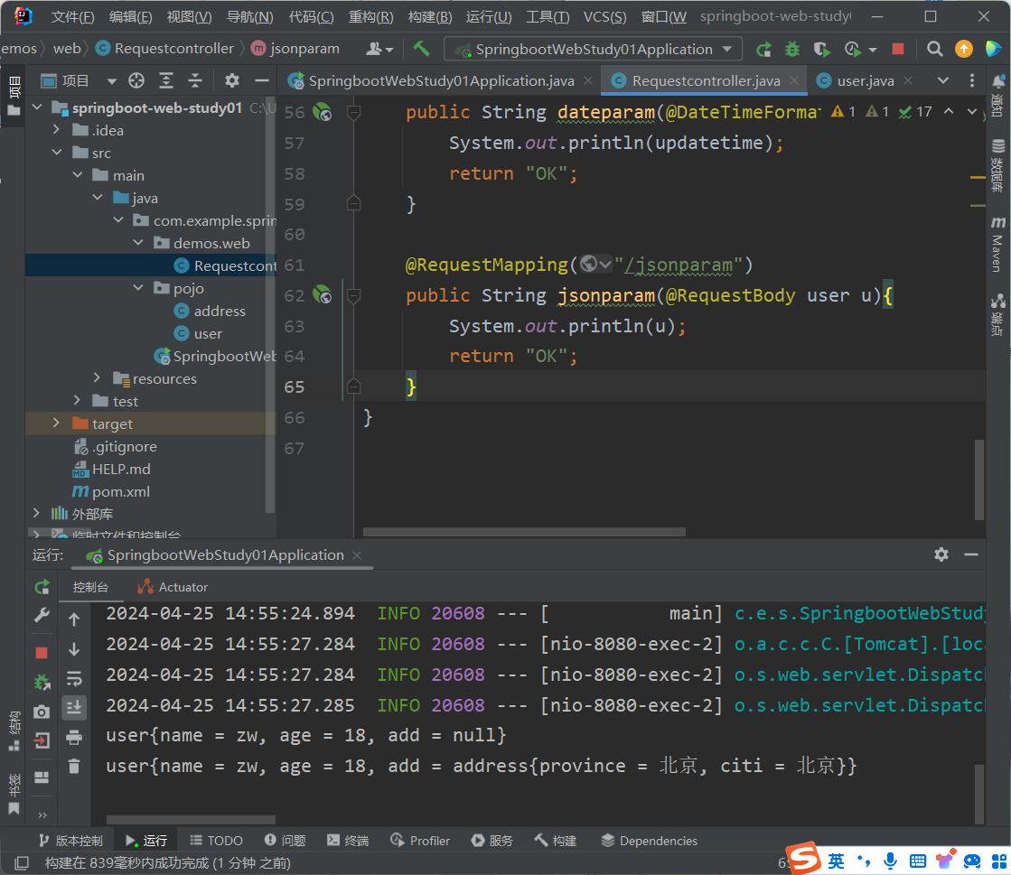Click the trash icon to clear console
The width and height of the screenshot is (1011, 875).
74,766
